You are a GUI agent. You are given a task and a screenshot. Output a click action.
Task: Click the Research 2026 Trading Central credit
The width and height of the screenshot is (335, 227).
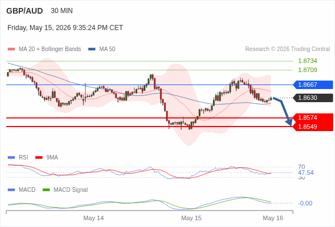tap(287, 49)
